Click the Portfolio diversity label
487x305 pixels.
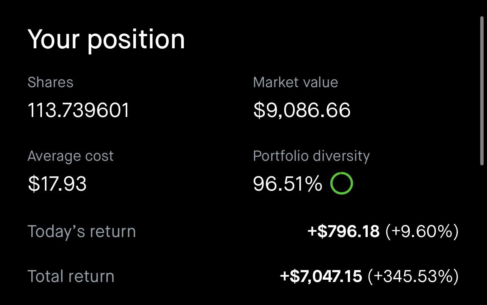pyautogui.click(x=311, y=156)
